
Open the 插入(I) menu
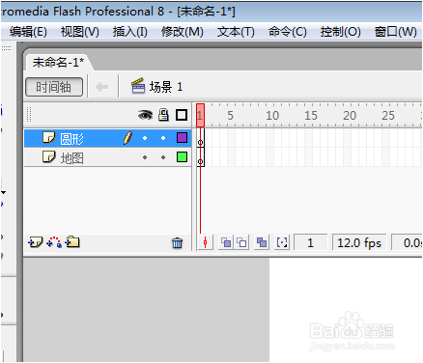130,32
